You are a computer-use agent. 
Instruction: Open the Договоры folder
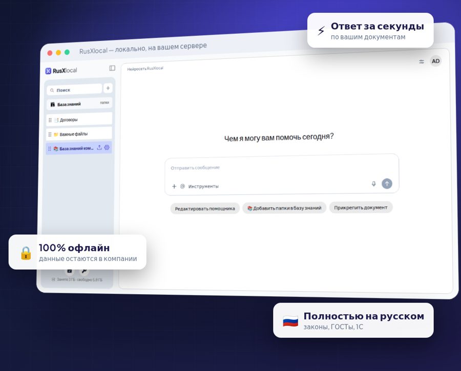(x=79, y=120)
